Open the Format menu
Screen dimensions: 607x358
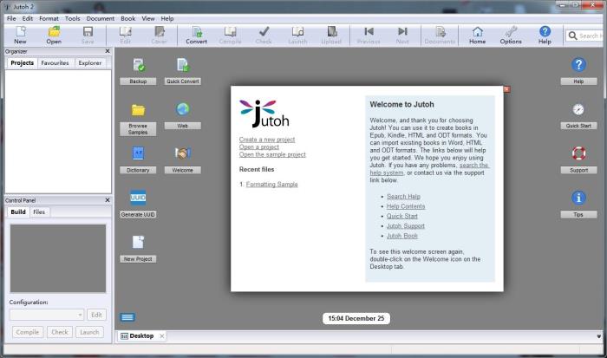pyautogui.click(x=49, y=18)
